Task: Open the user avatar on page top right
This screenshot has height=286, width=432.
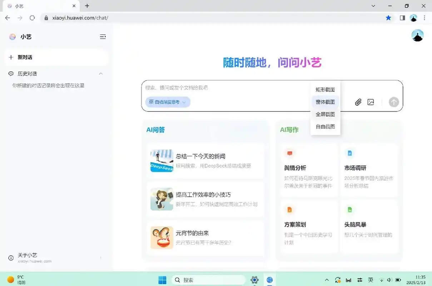Action: point(417,36)
